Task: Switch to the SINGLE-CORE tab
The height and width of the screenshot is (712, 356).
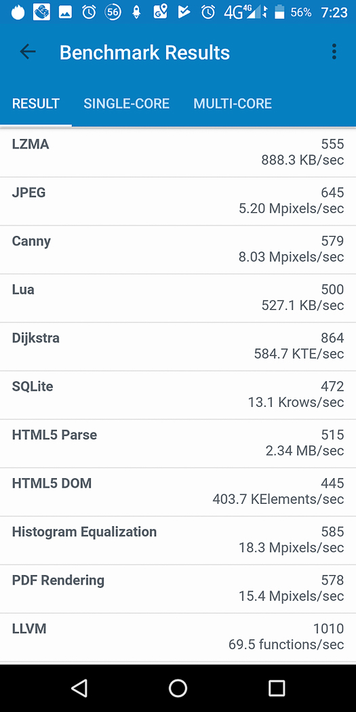Action: click(x=126, y=104)
